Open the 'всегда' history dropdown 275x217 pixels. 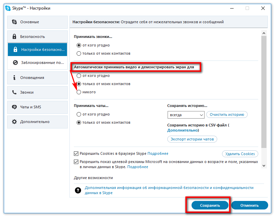[186, 115]
